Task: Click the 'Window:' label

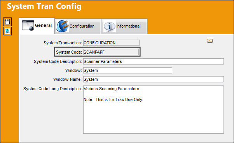Action: (73, 70)
